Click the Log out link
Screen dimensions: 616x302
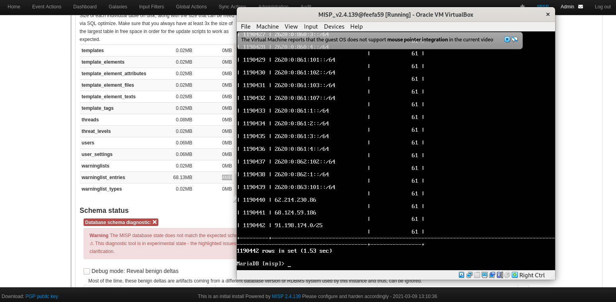pos(602,7)
